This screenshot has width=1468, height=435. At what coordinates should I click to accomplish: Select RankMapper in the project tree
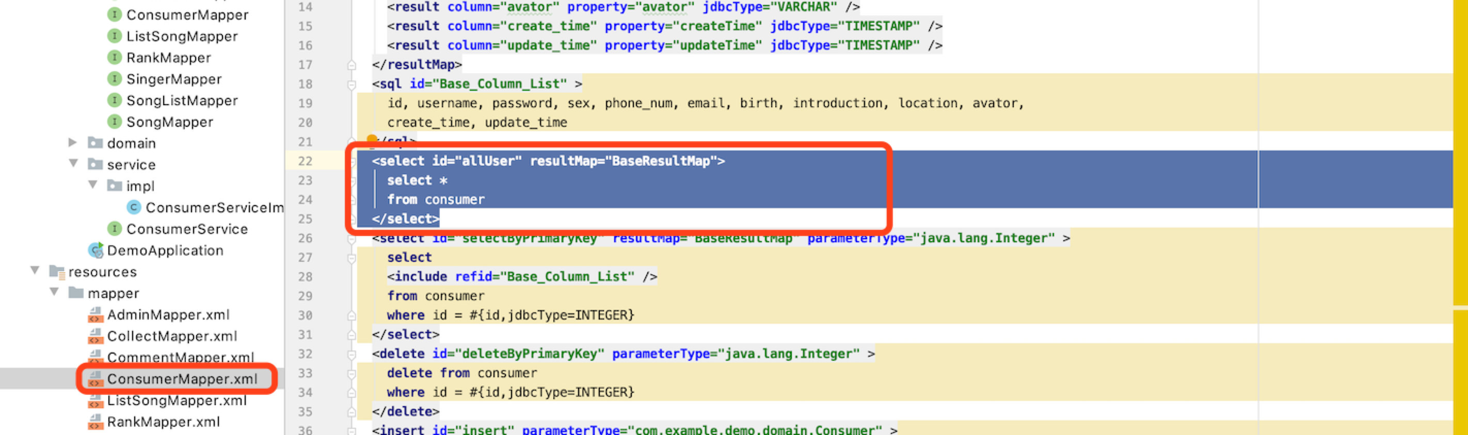pos(168,58)
